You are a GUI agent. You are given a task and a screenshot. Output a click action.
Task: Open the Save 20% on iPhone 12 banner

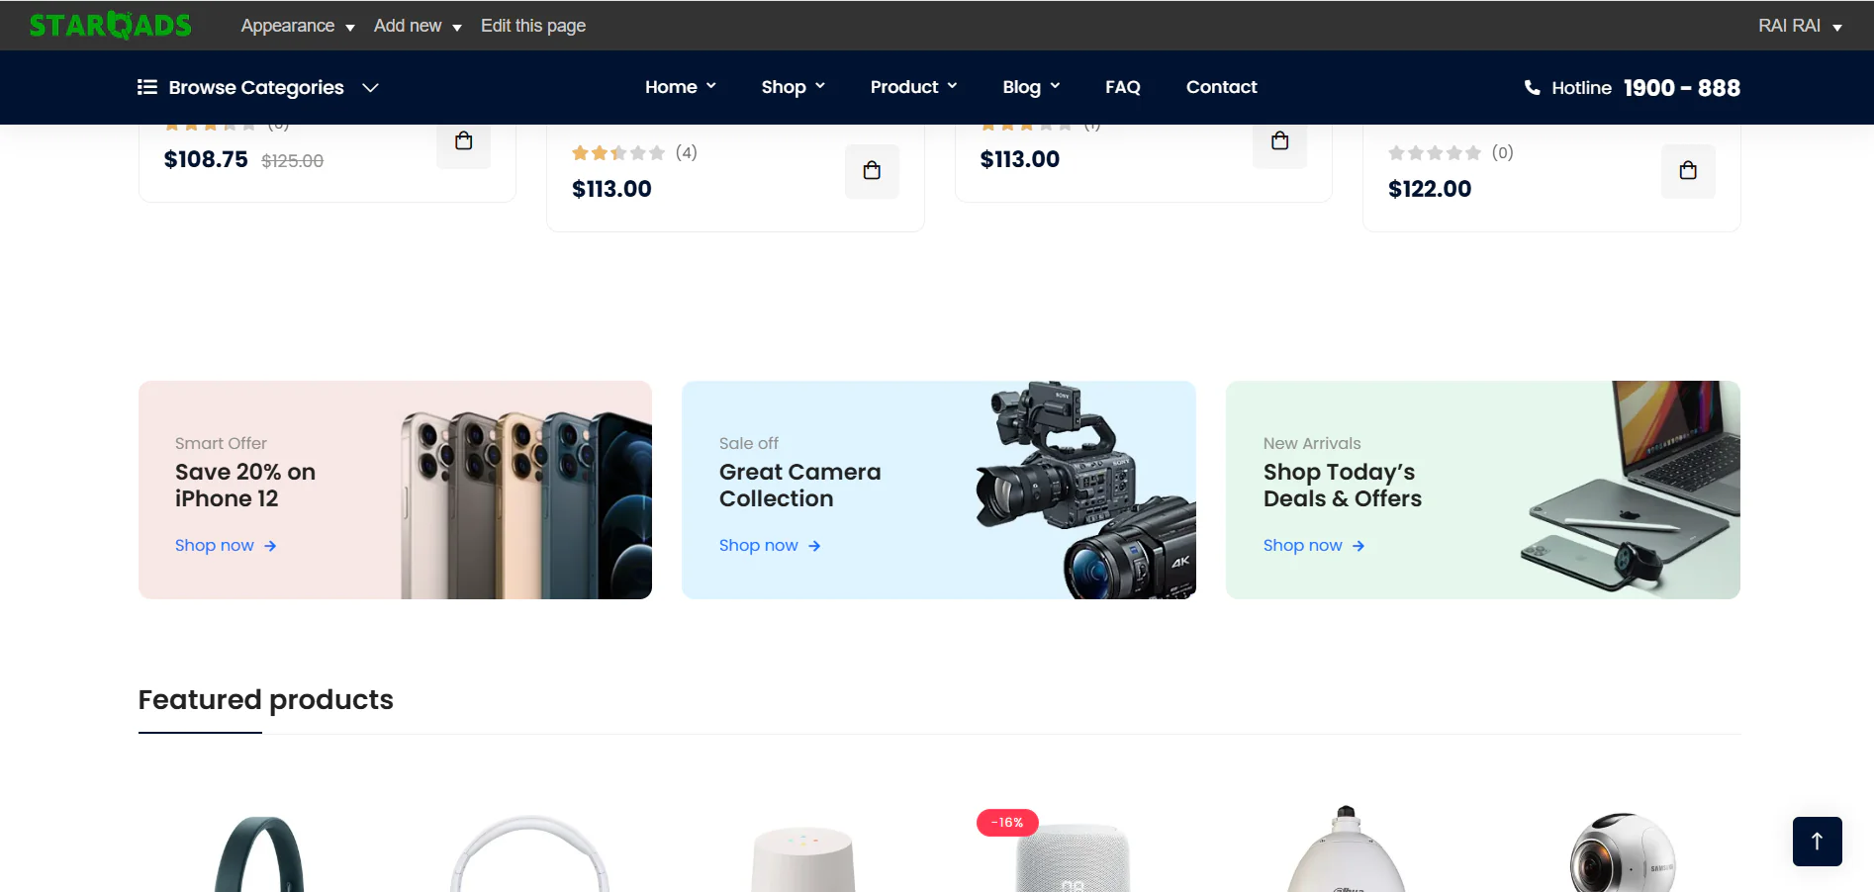[396, 490]
